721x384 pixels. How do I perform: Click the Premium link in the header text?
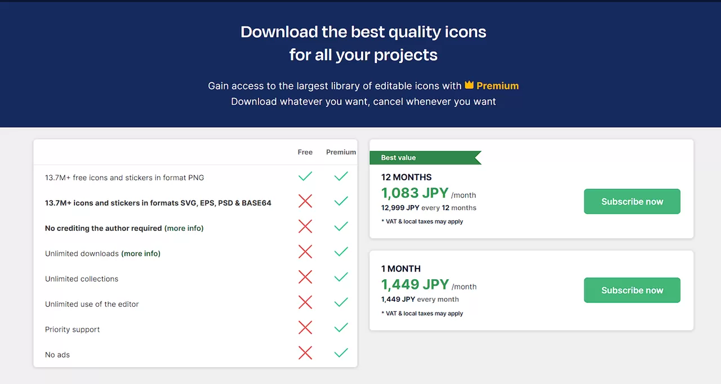tap(497, 86)
